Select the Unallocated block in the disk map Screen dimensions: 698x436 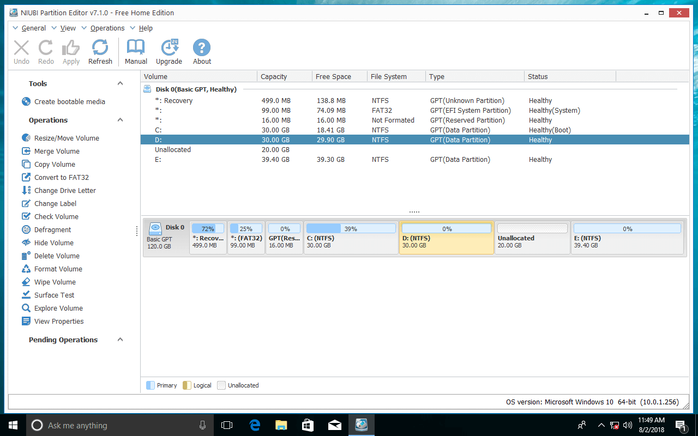click(533, 238)
